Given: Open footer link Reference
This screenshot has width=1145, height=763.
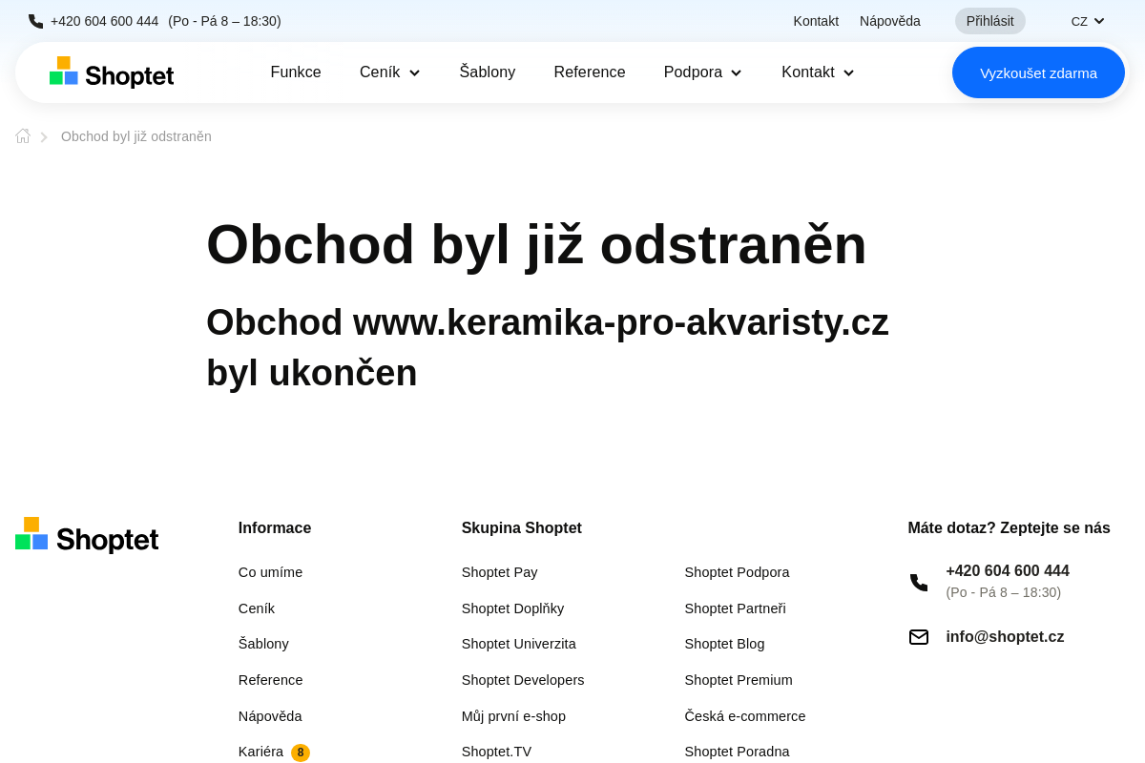Looking at the screenshot, I should 271,680.
